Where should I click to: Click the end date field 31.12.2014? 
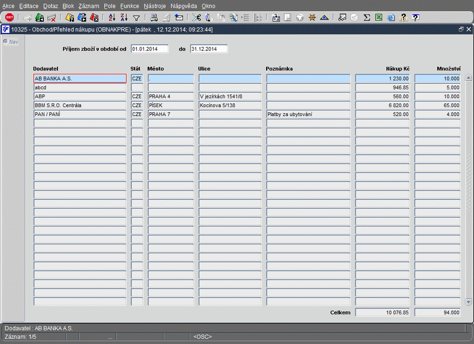coord(209,49)
